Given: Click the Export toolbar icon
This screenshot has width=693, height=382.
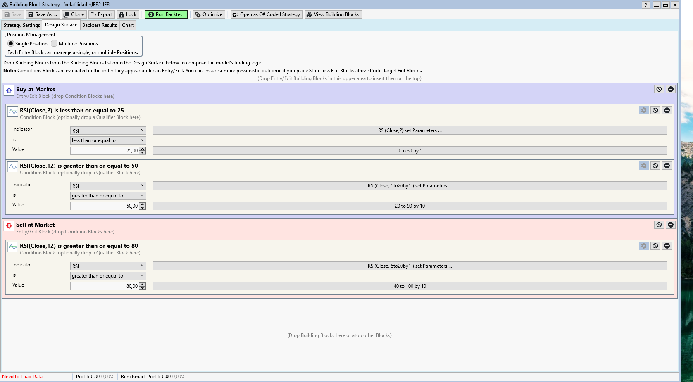Looking at the screenshot, I should [x=101, y=14].
